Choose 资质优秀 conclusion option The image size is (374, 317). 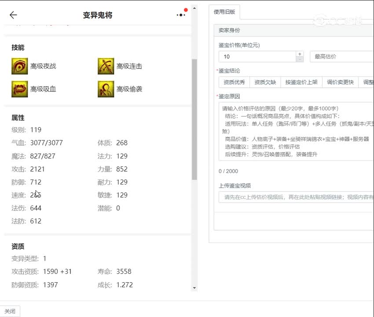(x=234, y=82)
